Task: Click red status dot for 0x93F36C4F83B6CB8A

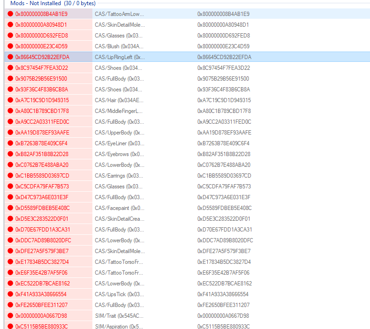Action: (10, 89)
